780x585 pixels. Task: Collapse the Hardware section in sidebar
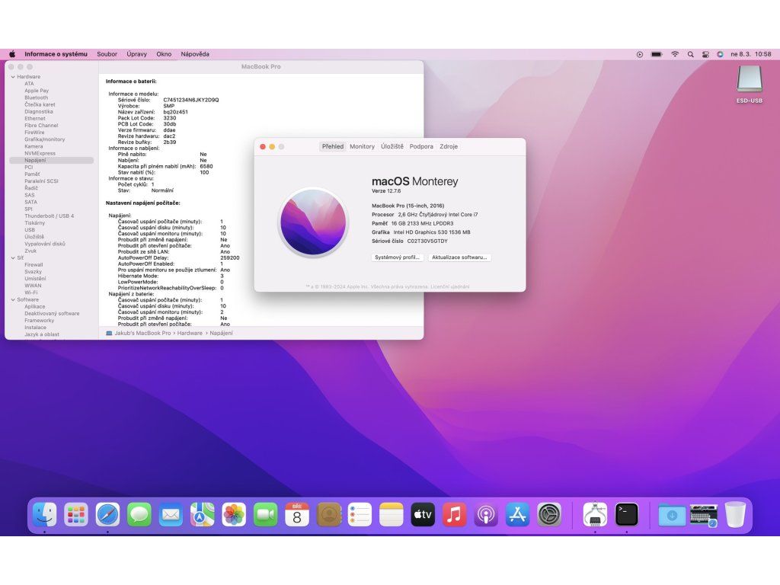coord(13,77)
